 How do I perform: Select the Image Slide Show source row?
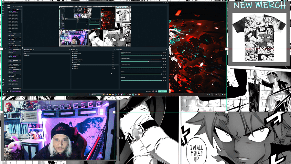pos(95,53)
